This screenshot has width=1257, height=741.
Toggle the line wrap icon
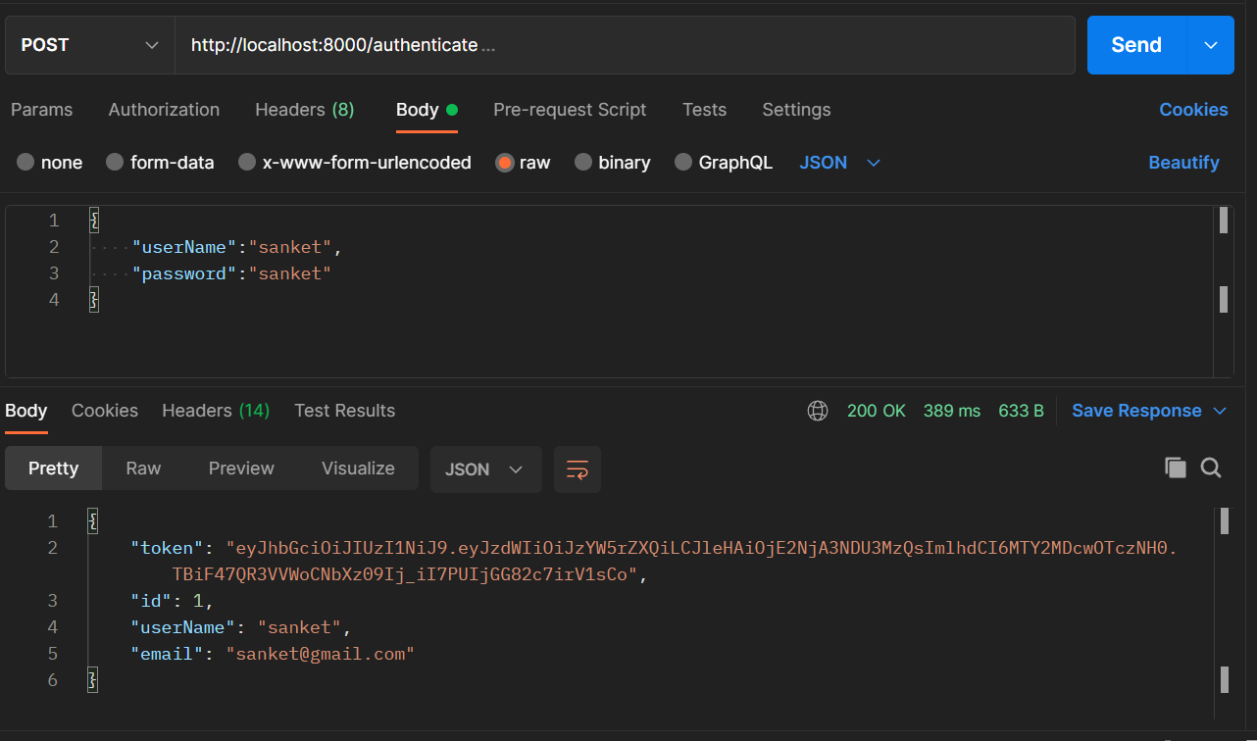(x=578, y=469)
